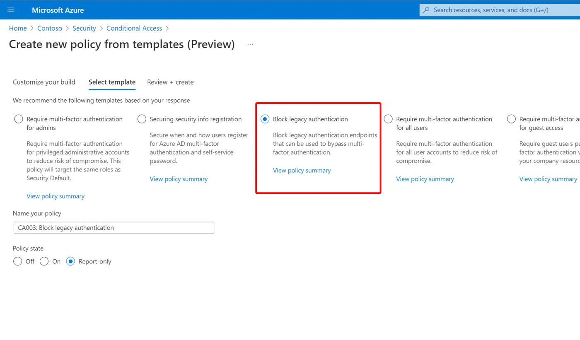
Task: Select Securing security info registration template
Action: point(142,119)
